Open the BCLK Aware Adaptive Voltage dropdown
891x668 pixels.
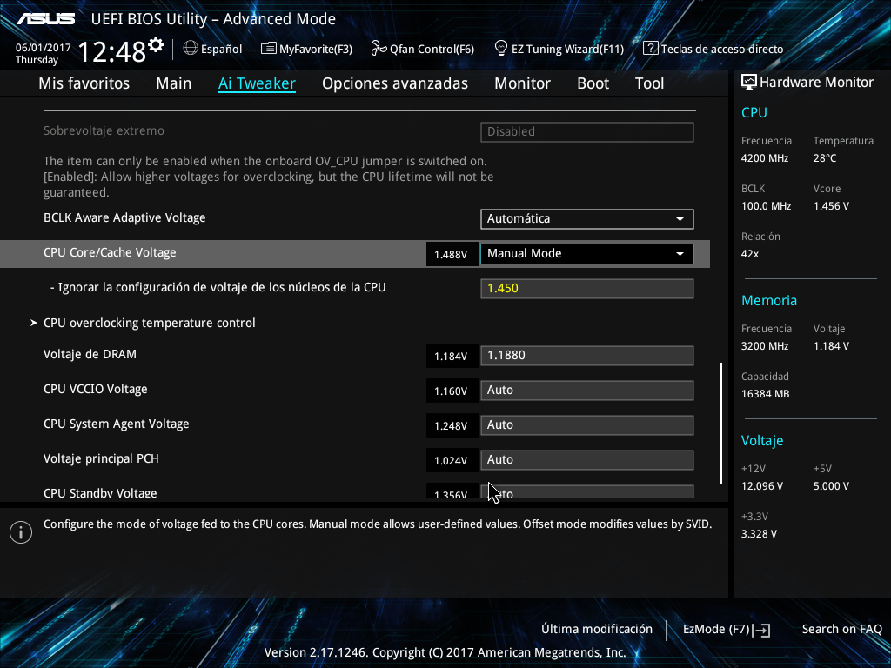pos(587,218)
